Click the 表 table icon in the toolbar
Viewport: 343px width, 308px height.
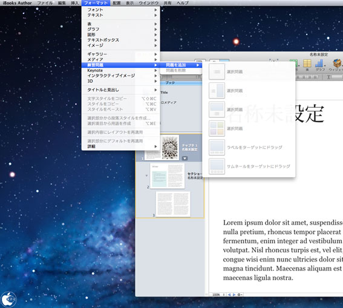pos(307,64)
